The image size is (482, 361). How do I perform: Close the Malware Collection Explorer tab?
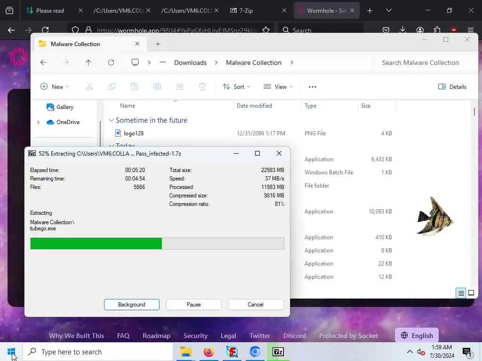(137, 44)
